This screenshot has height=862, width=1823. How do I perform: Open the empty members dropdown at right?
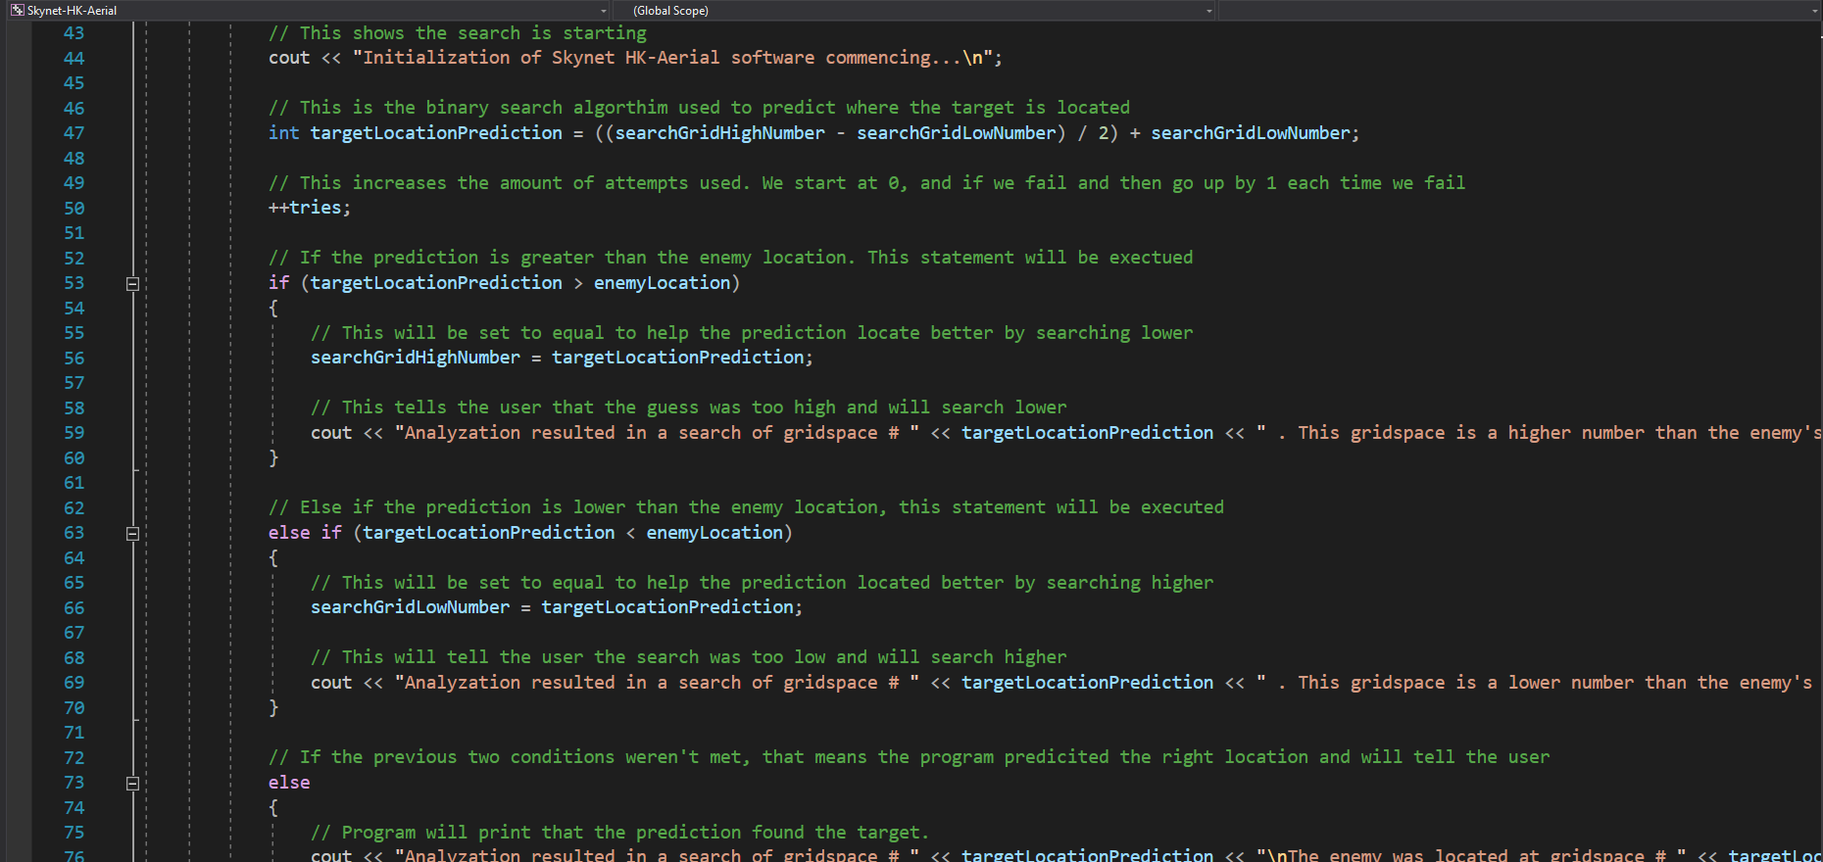pyautogui.click(x=1814, y=11)
